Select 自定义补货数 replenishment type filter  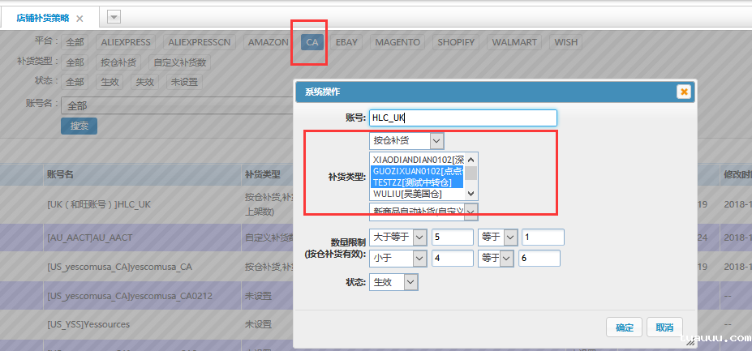180,62
